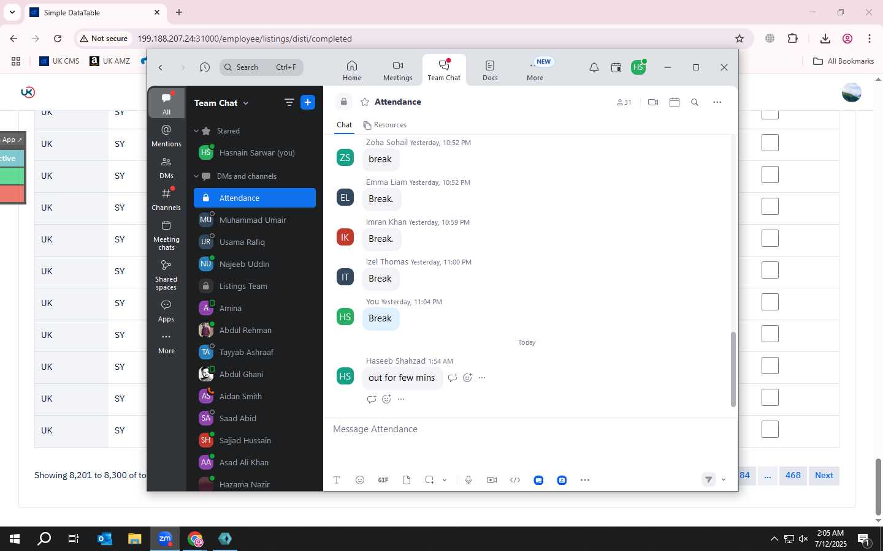Click the chat message scrollbar

(x=733, y=369)
